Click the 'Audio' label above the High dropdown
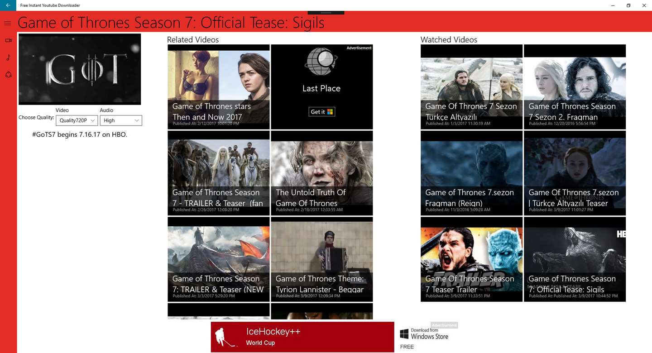This screenshot has width=652, height=353. point(106,110)
